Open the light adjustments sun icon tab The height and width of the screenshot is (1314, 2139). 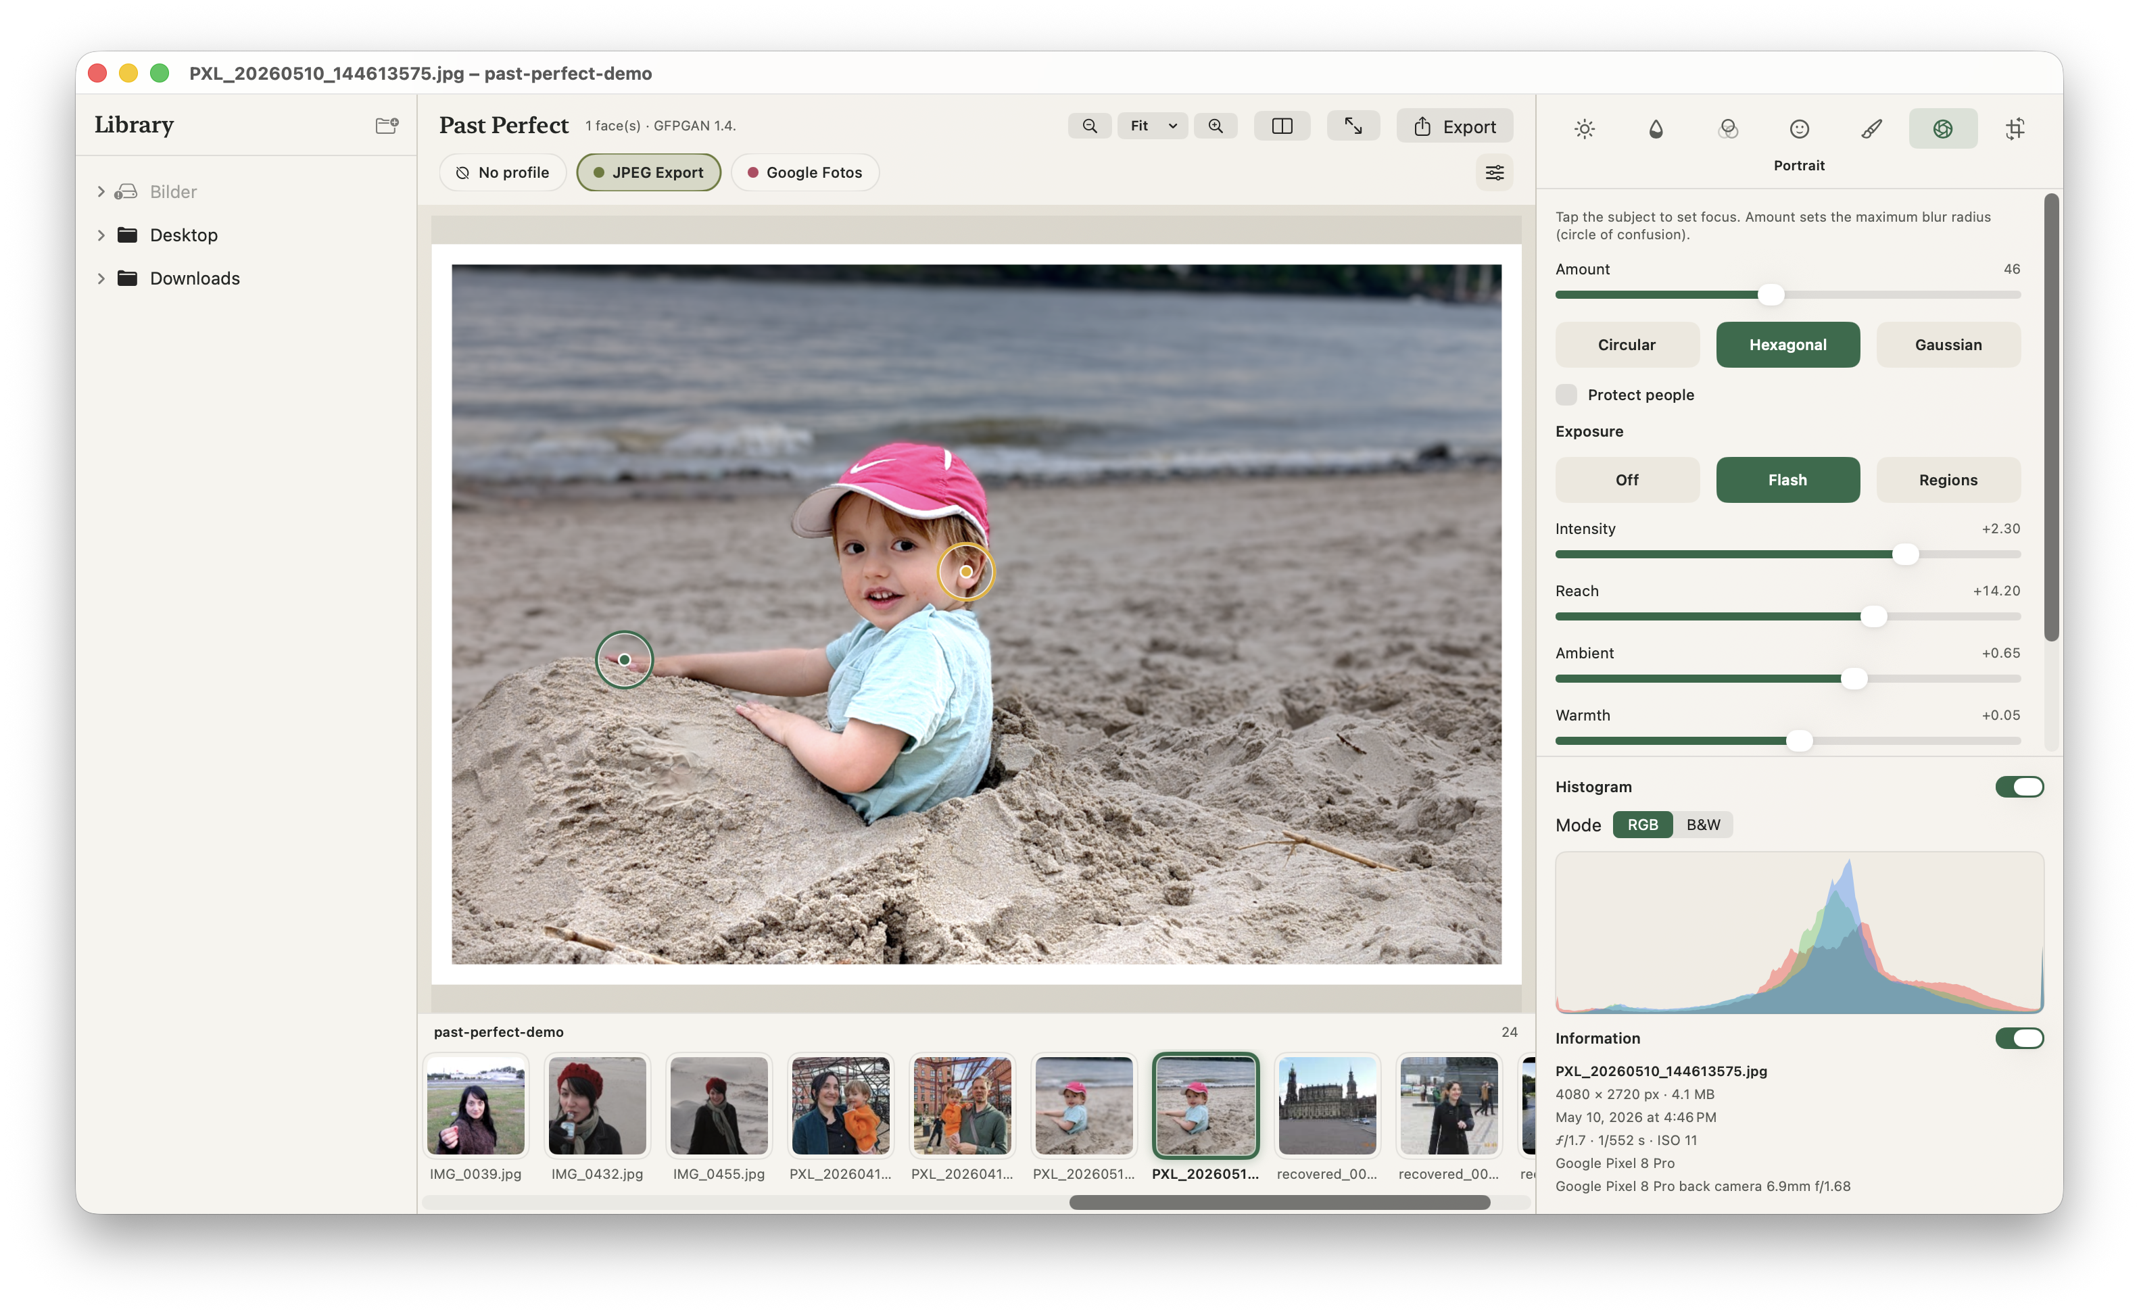tap(1583, 128)
